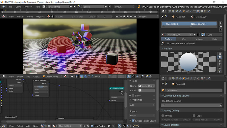Toggle the timeline range lock icon
This screenshot has width=227, height=128.
(x=52, y=16)
